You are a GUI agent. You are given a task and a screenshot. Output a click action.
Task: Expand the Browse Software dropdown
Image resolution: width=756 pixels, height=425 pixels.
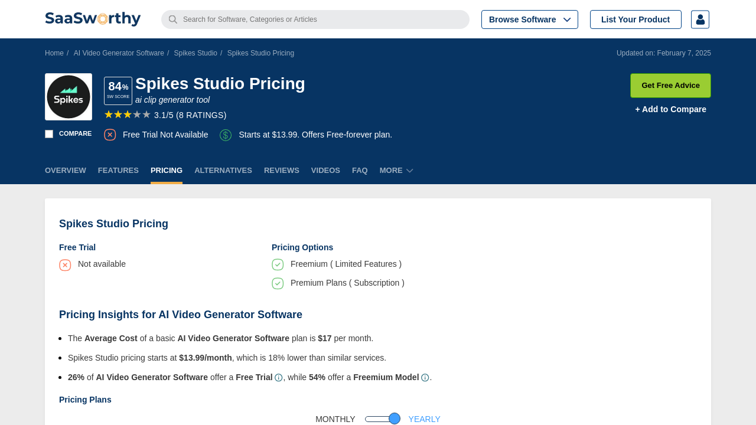click(x=530, y=19)
